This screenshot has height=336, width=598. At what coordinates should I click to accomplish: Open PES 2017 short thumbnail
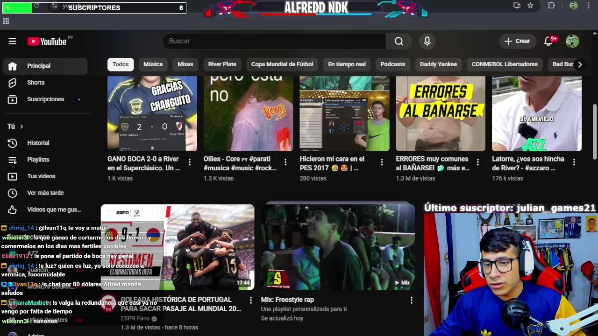click(x=344, y=114)
